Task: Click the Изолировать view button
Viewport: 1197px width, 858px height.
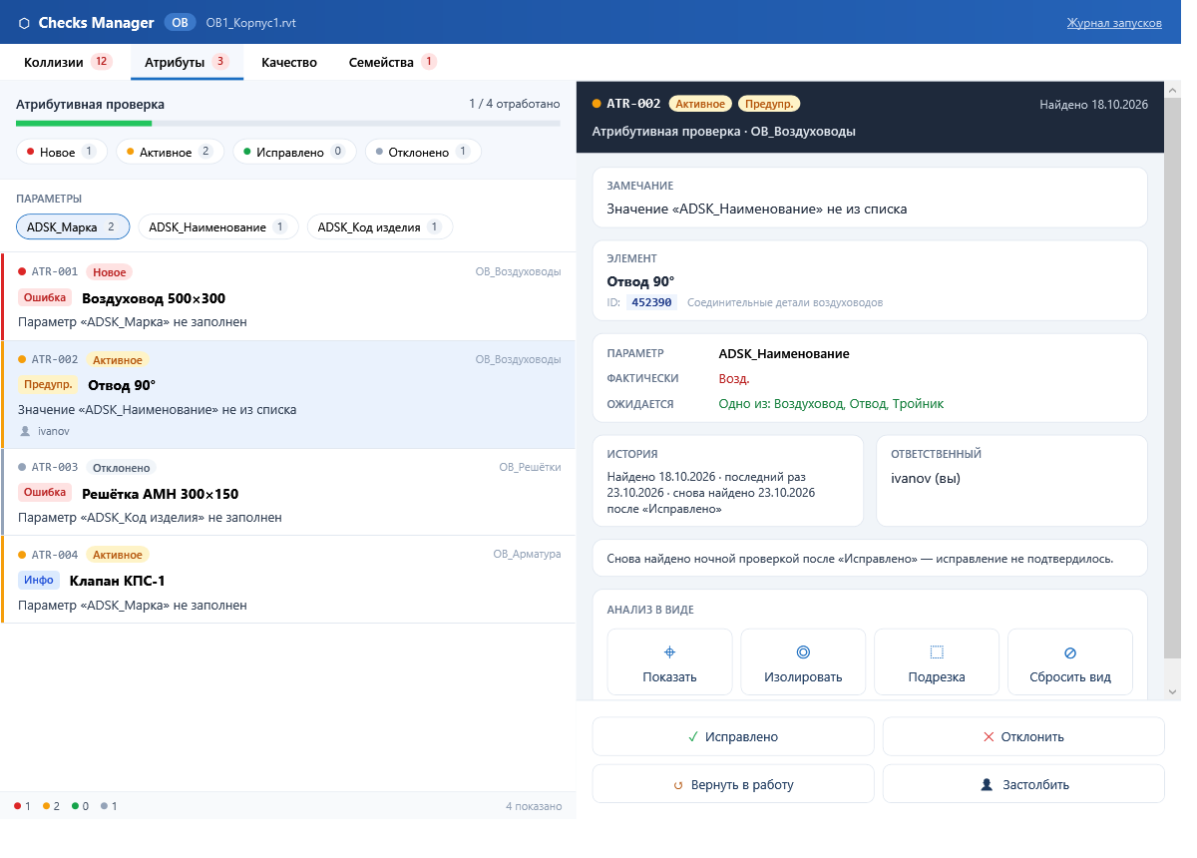Action: pos(803,661)
